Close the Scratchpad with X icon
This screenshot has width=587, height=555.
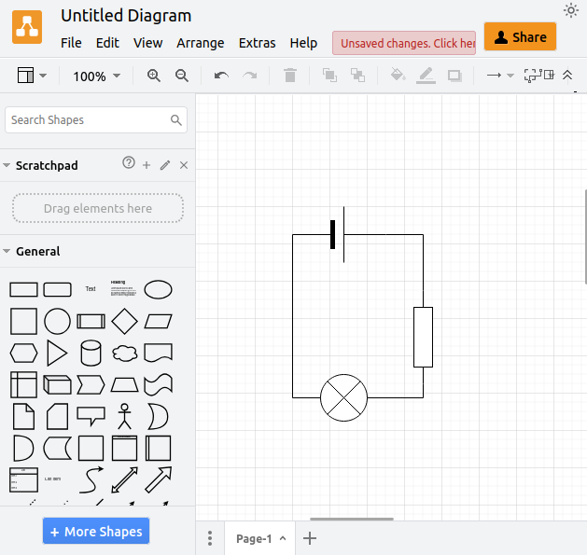(184, 165)
